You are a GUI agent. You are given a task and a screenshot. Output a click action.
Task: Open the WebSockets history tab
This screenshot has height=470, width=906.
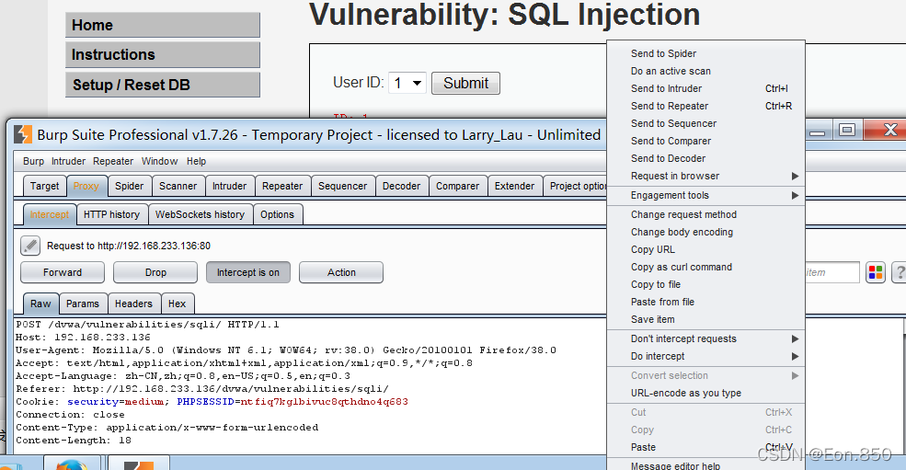pos(200,214)
